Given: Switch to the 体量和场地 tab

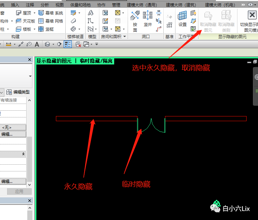Looking at the screenshot, I should tap(80, 5).
